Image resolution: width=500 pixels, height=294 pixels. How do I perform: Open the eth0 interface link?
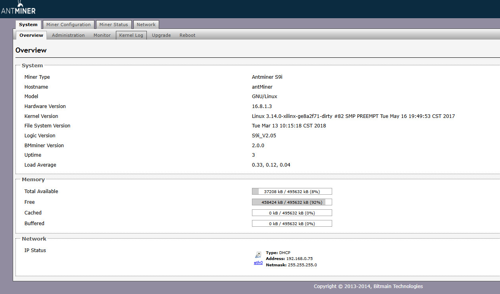(258, 262)
